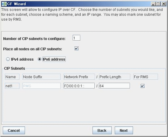Image resolution: width=168 pixels, height=137 pixels.
Task: Click the net1 subnet name cell
Action: [12, 86]
